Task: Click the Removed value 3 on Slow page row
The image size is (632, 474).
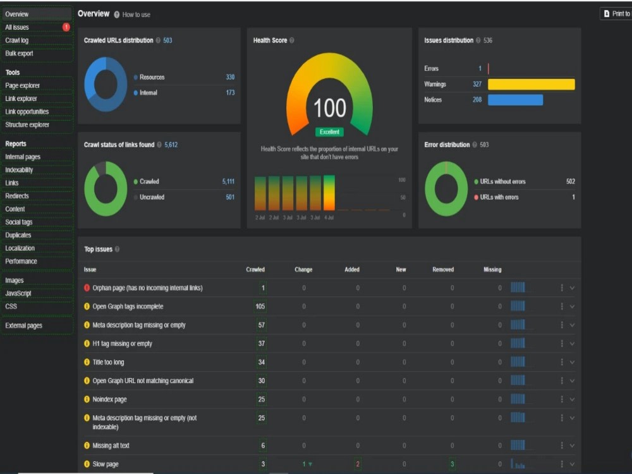Action: 453,464
